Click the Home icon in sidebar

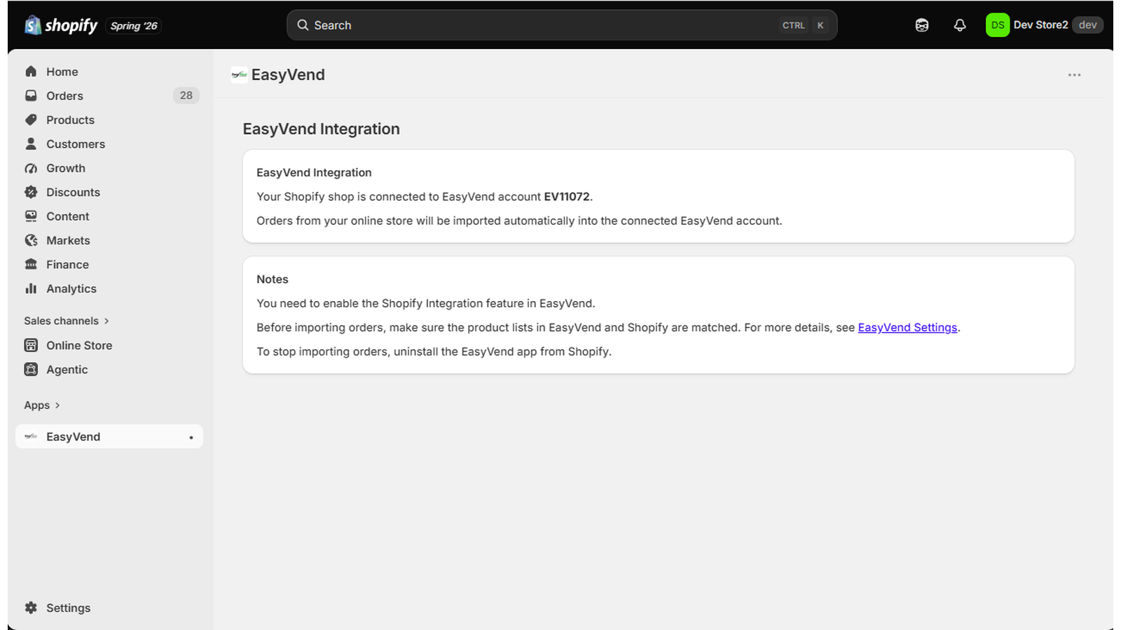[31, 71]
